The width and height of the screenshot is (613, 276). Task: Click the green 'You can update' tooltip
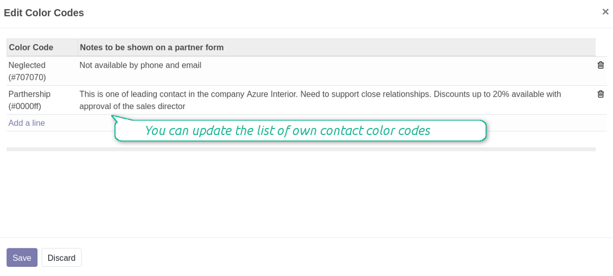(x=300, y=131)
